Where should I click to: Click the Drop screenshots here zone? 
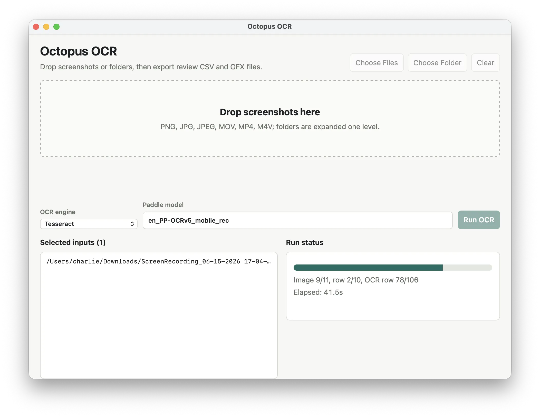coord(270,119)
